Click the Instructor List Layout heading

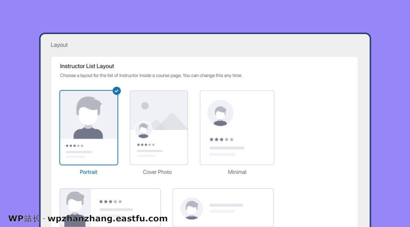87,66
